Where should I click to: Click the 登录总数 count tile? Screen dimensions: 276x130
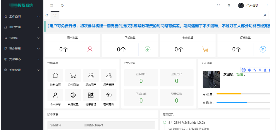[177, 97]
